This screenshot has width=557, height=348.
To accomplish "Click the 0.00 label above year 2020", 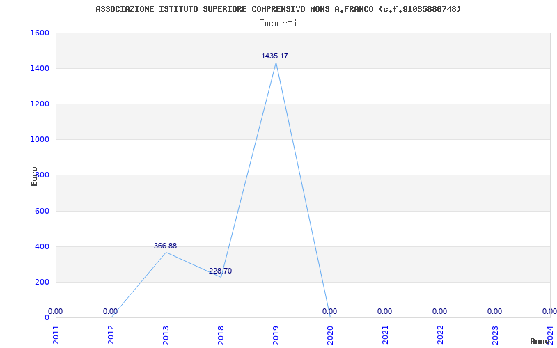I will (329, 311).
